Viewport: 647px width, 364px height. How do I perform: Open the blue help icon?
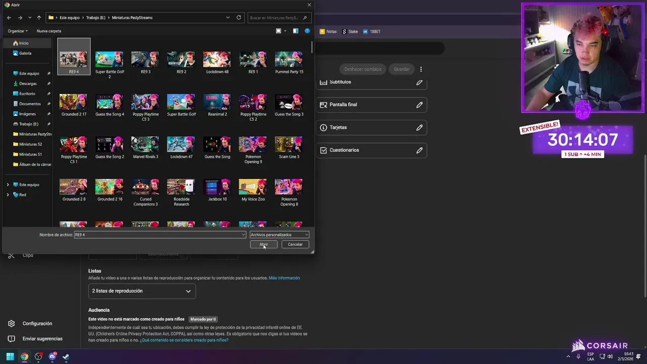point(307,31)
